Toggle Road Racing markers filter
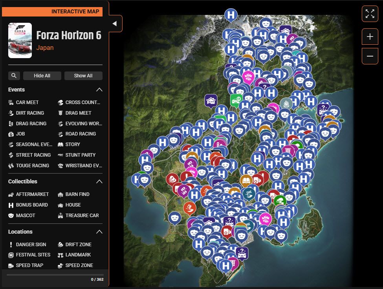Image resolution: width=383 pixels, height=289 pixels. (x=77, y=134)
